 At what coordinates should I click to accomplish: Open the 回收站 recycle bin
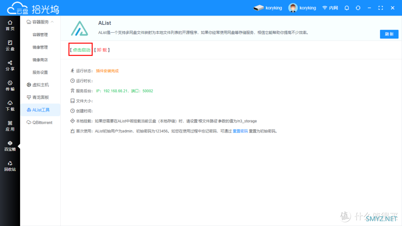coord(10,166)
